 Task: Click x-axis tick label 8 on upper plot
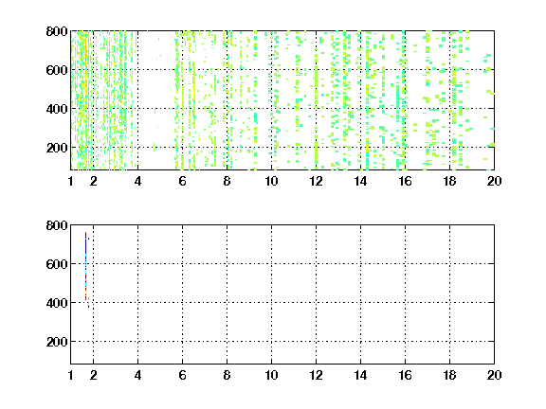(227, 181)
